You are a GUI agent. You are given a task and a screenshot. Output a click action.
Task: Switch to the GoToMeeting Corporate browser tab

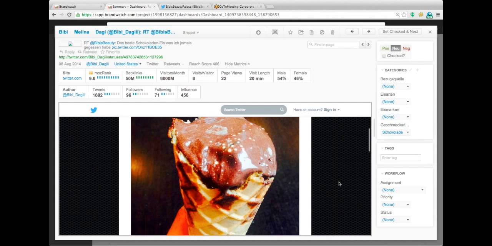pos(237,7)
